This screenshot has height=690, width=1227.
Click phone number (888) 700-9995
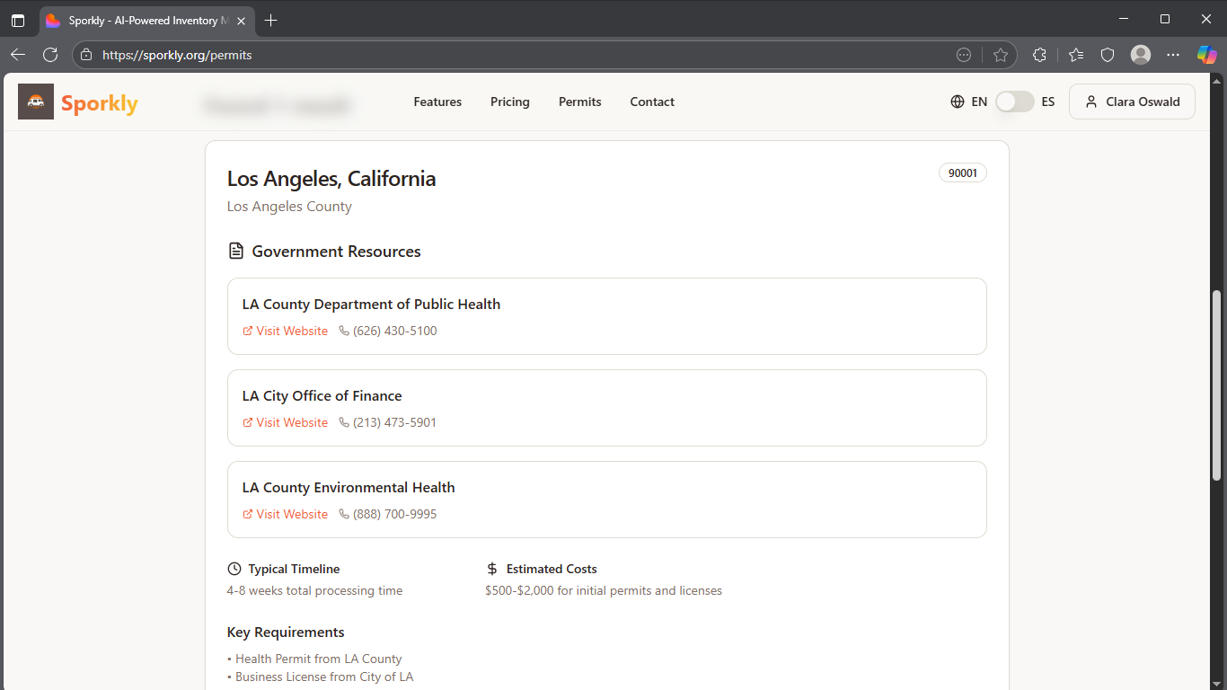(x=395, y=514)
